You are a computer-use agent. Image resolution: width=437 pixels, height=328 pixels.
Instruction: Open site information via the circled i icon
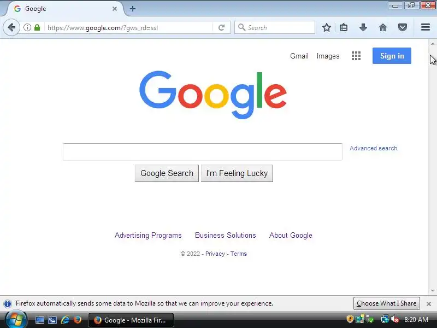click(27, 27)
